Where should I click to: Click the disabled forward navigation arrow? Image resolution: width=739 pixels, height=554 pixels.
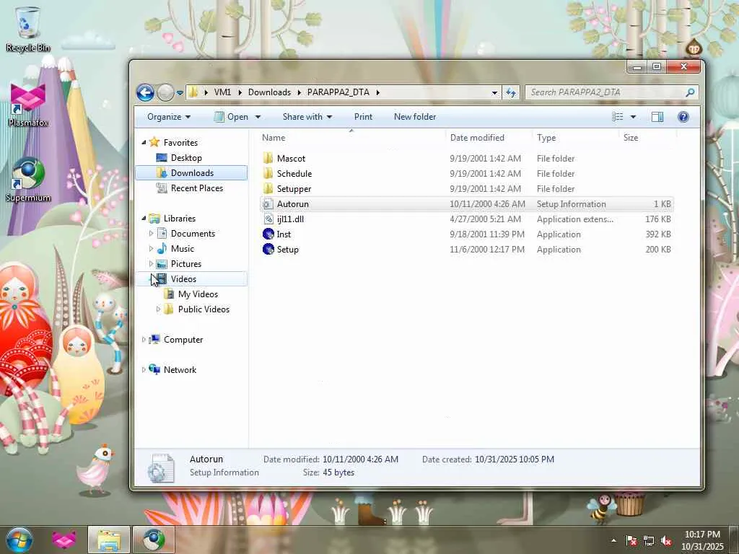(165, 92)
